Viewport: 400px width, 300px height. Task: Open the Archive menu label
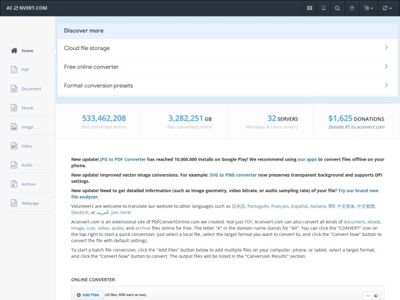tap(28, 184)
